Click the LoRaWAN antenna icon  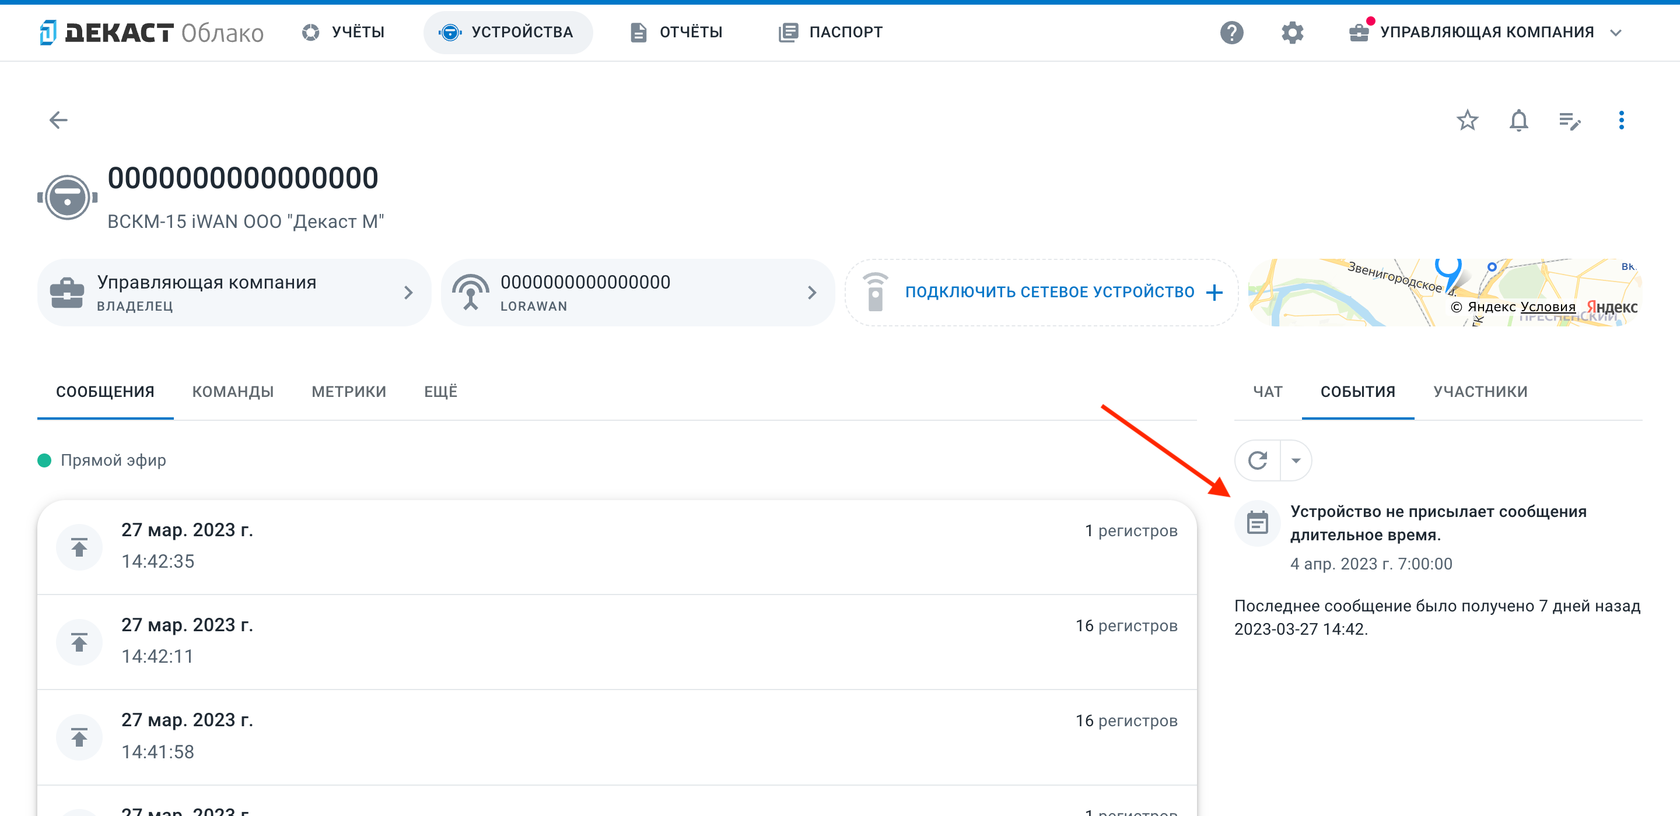pyautogui.click(x=471, y=292)
